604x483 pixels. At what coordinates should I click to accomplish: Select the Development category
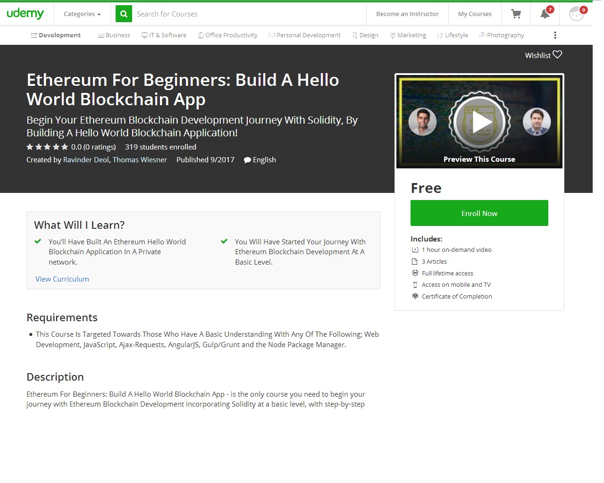coord(56,35)
